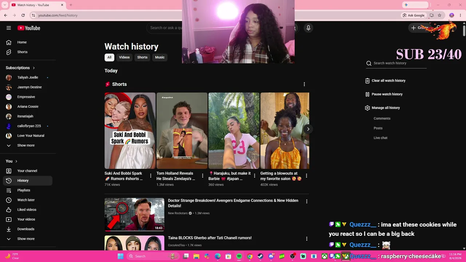Open Posts history link
This screenshot has width=466, height=262.
tap(378, 128)
